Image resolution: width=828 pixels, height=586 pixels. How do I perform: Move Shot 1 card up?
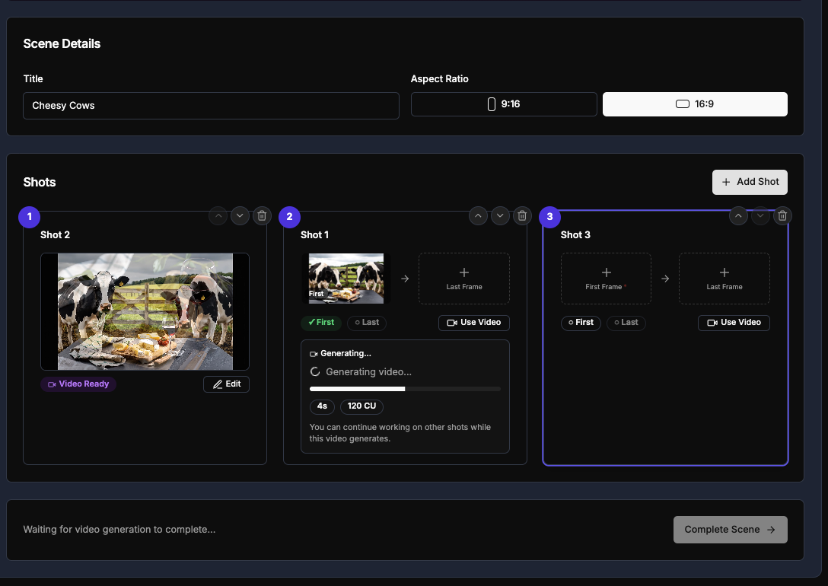(x=478, y=216)
